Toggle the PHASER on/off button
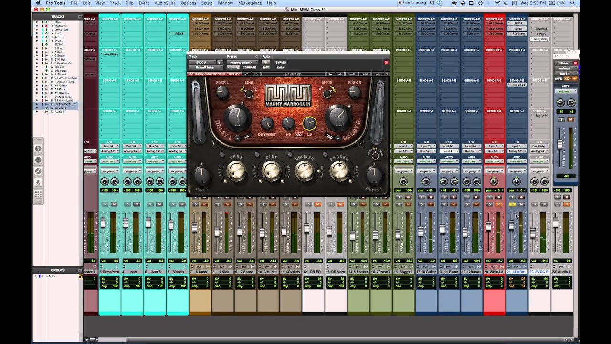The height and width of the screenshot is (344, 611). click(x=325, y=155)
